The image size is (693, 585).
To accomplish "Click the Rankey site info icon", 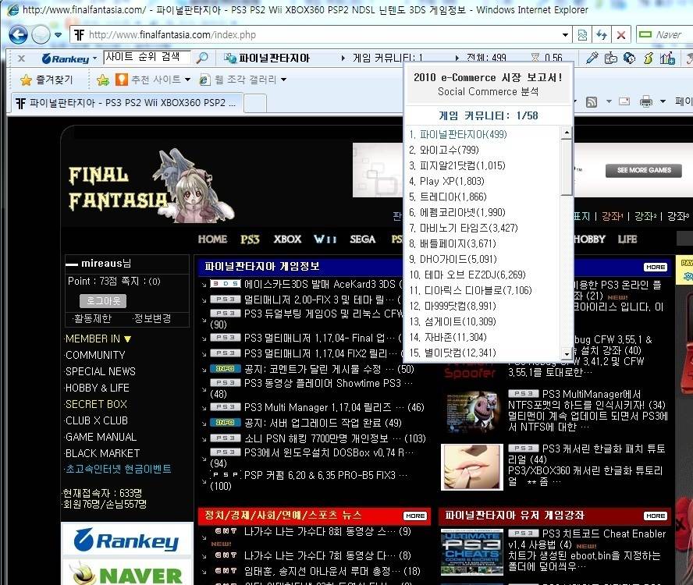I will pos(230,58).
